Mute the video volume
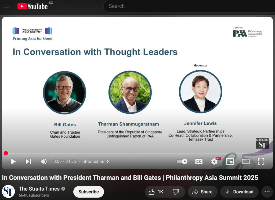The image size is (275, 200). [x=44, y=161]
